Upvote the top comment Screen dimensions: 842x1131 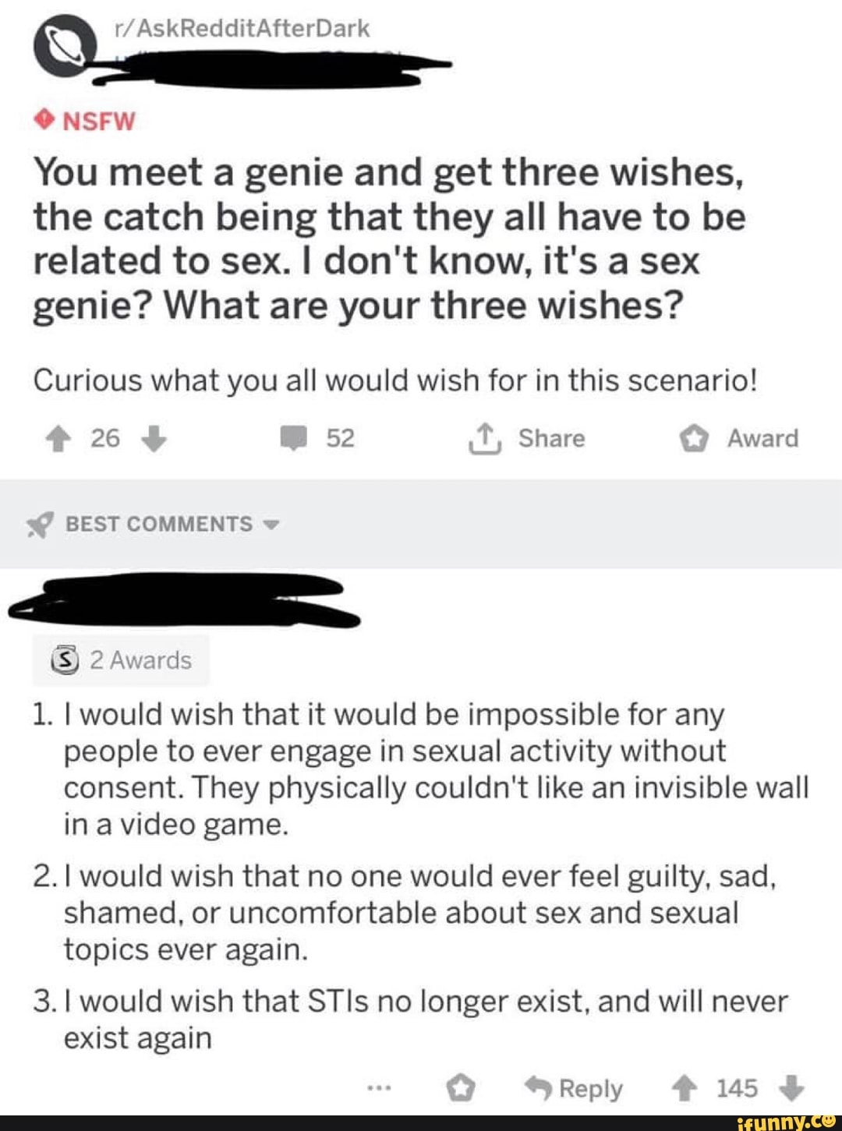[x=685, y=1088]
